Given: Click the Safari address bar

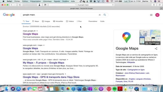Looking at the screenshot, I should tap(81, 5).
